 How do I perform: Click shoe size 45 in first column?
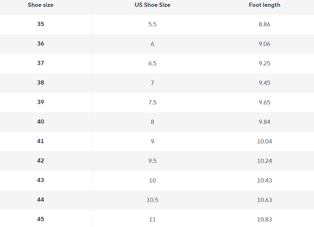[x=40, y=219]
